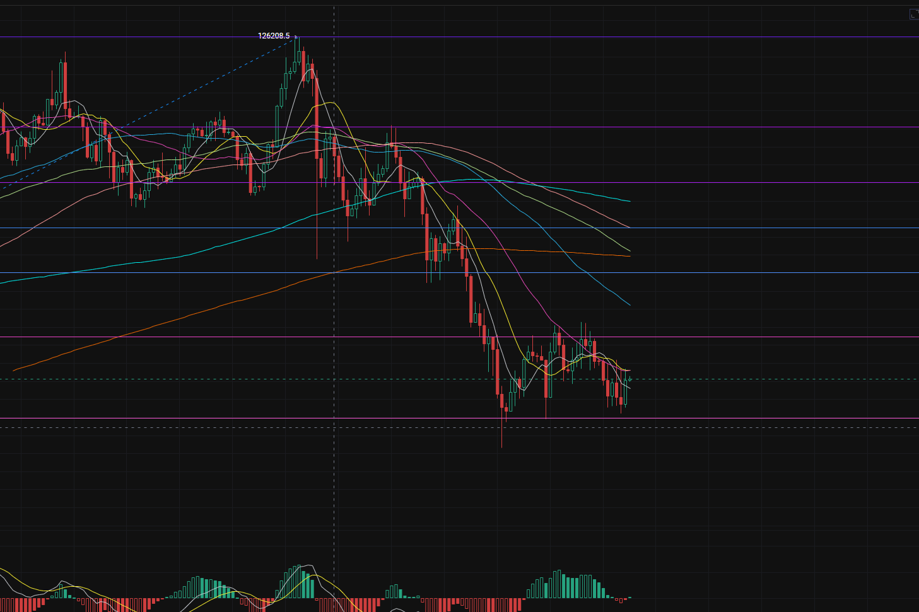Click the 126208.5 high price label

(x=274, y=36)
